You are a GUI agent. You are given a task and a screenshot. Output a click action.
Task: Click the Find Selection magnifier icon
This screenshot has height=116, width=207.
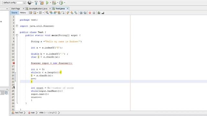47,13
